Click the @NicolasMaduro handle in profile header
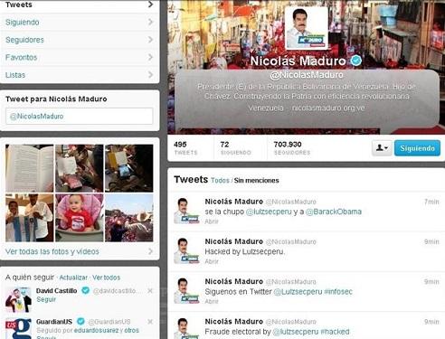The image size is (445, 339). (307, 75)
